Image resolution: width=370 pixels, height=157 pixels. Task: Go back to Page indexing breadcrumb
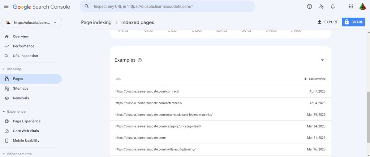[x=96, y=22]
